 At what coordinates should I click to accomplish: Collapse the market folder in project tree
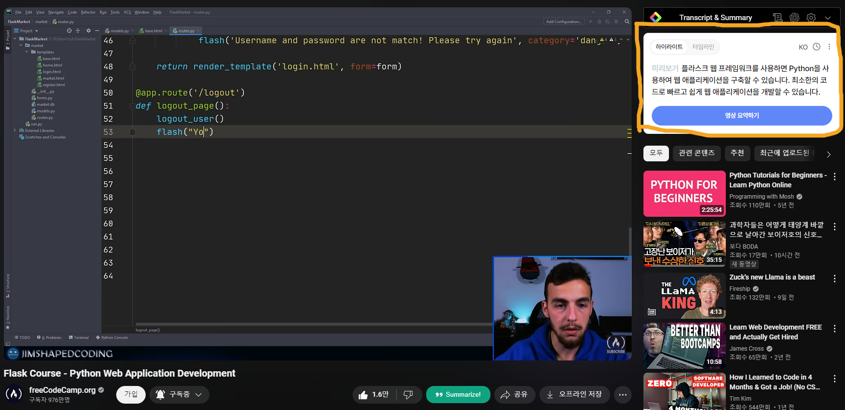[21, 46]
